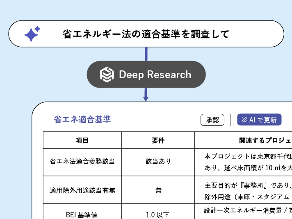Click the 要件 column header

158,140
